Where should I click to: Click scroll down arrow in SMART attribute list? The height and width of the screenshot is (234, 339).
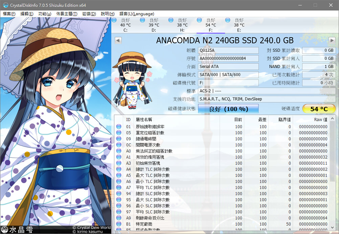333,228
